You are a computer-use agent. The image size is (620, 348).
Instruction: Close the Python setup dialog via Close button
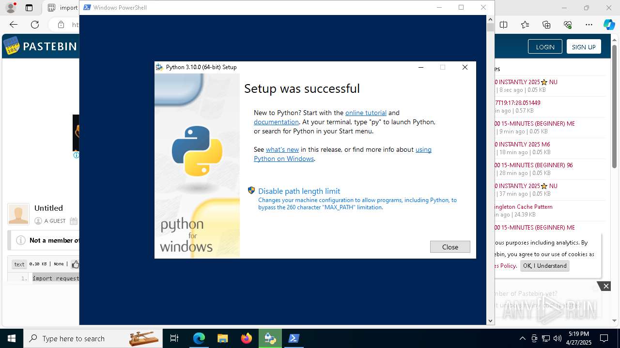click(x=450, y=247)
